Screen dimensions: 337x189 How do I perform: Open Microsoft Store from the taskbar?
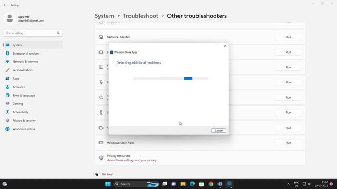coord(201,184)
